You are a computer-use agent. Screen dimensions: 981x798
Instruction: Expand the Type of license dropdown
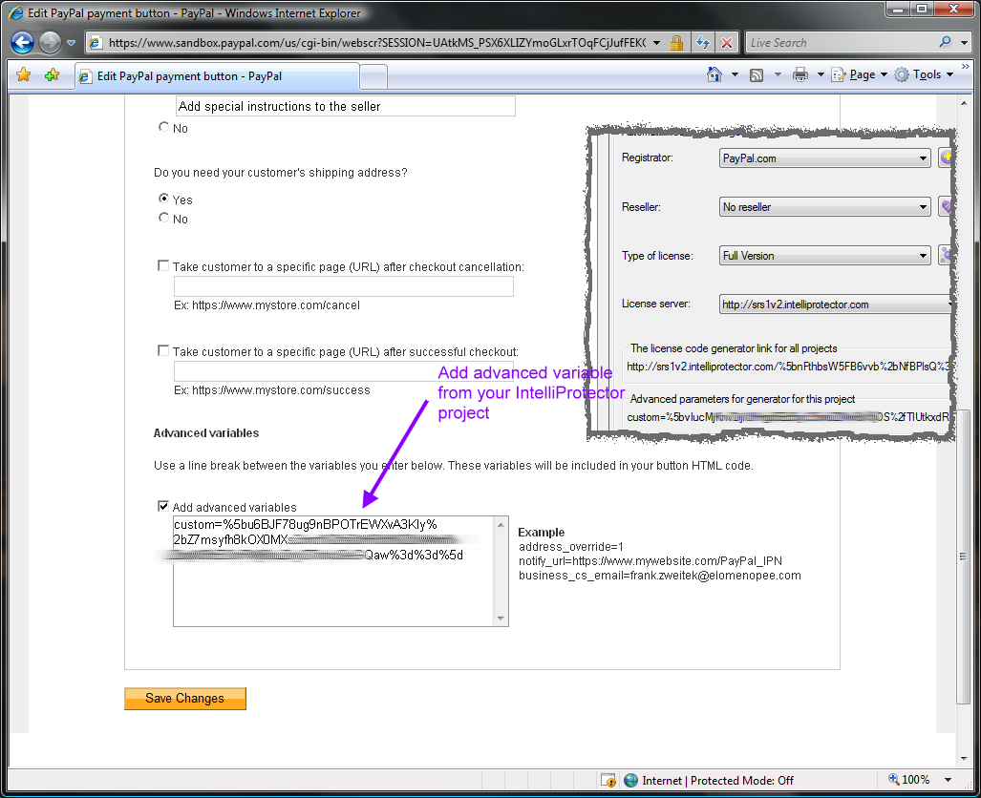(923, 256)
